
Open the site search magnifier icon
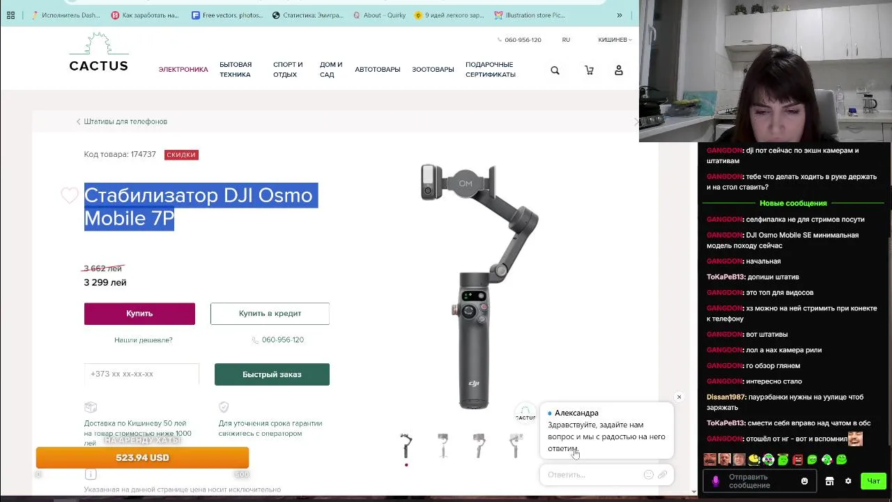[x=555, y=70]
